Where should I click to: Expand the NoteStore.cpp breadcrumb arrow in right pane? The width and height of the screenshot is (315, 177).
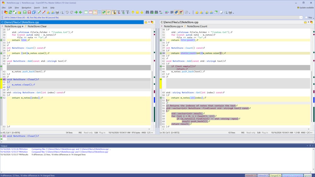(x=182, y=26)
